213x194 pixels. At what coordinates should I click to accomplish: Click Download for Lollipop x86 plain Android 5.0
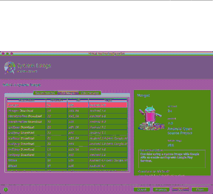pyautogui.click(x=28, y=155)
